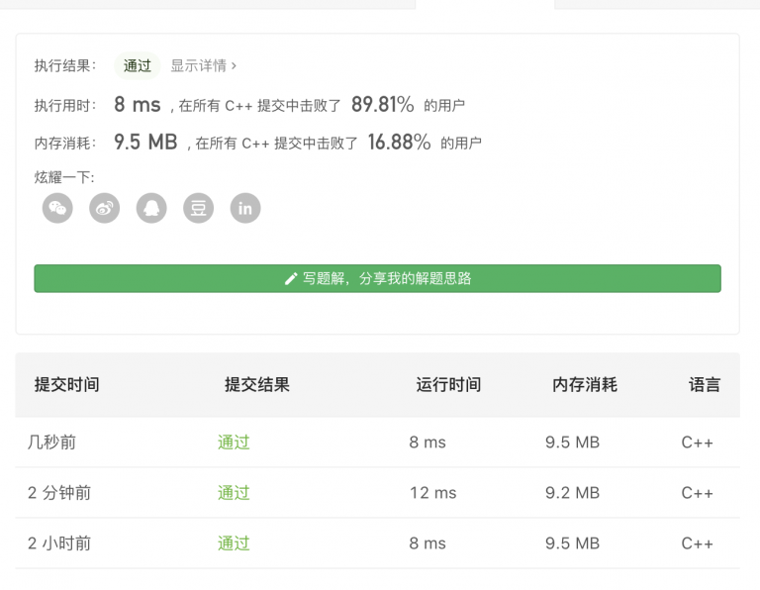Screen dimensions: 760x590
Task: Open 通过 result submitted 2 小时前
Action: point(234,543)
